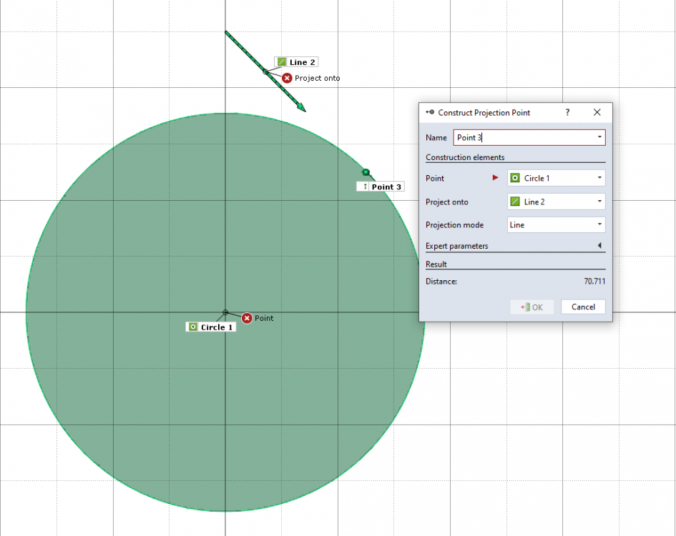Click inside the Name text field
Image resolution: width=676 pixels, height=536 pixels.
(x=529, y=137)
